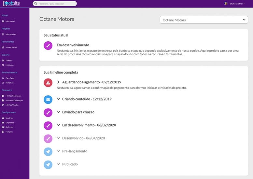Click Tarefas Internas Histórico chart icon
The height and width of the screenshot is (179, 253).
click(x=3, y=83)
